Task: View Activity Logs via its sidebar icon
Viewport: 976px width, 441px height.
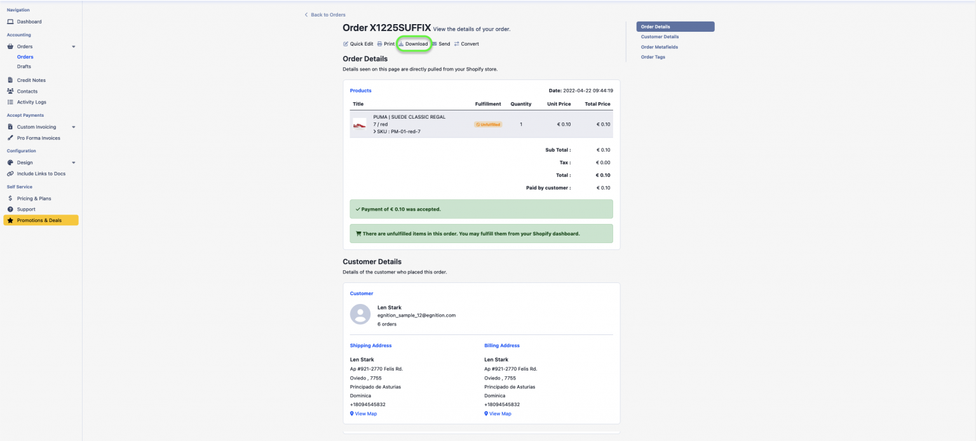Action: 9,102
